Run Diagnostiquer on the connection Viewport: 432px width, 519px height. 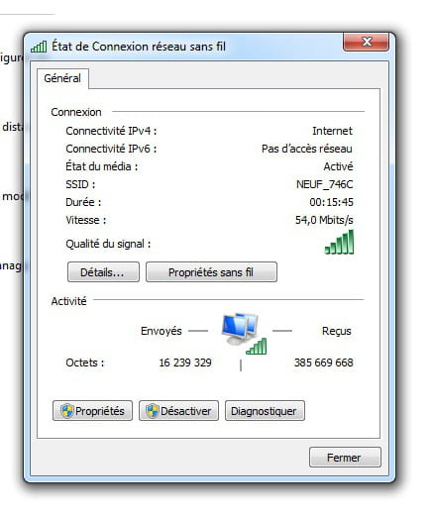[x=265, y=411]
